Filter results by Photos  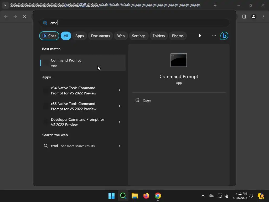coord(178,36)
